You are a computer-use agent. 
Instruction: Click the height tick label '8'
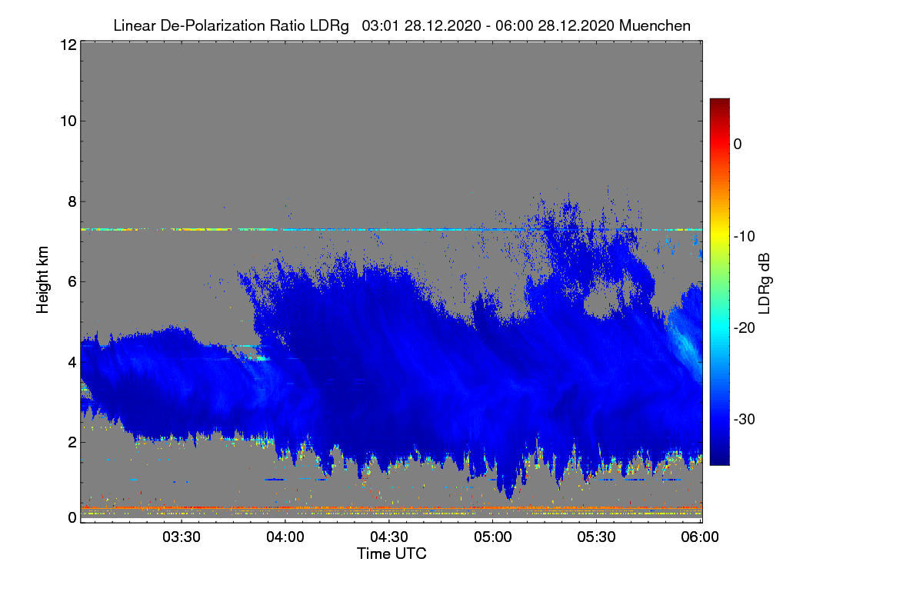(72, 201)
